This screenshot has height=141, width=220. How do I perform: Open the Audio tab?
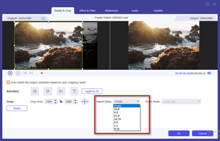coord(135,11)
